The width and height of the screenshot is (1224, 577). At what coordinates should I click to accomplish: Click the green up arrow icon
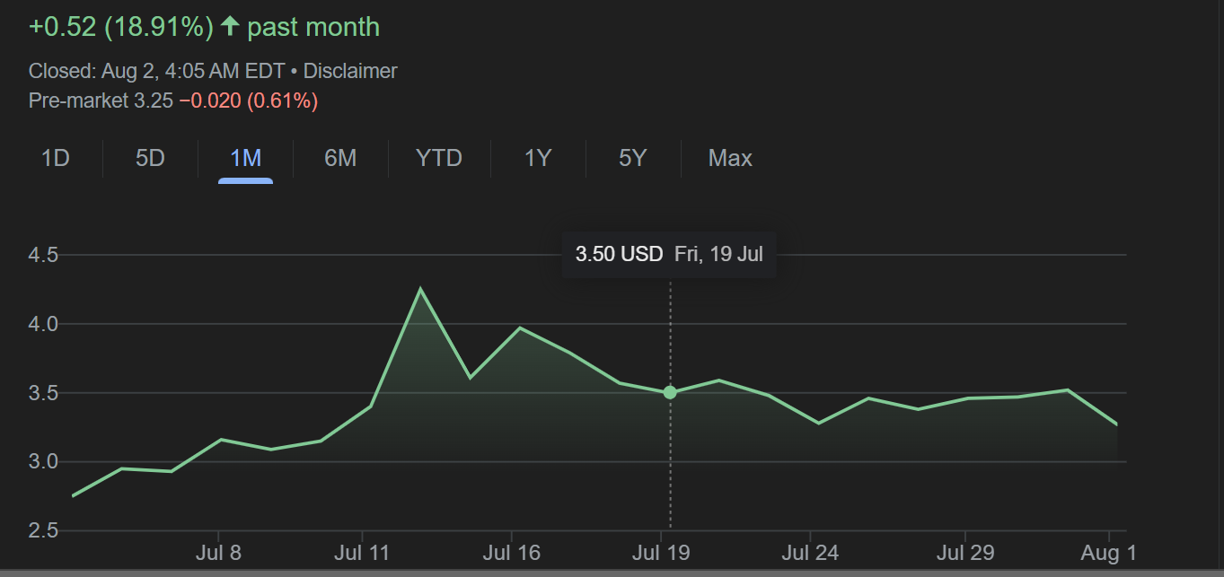(230, 27)
